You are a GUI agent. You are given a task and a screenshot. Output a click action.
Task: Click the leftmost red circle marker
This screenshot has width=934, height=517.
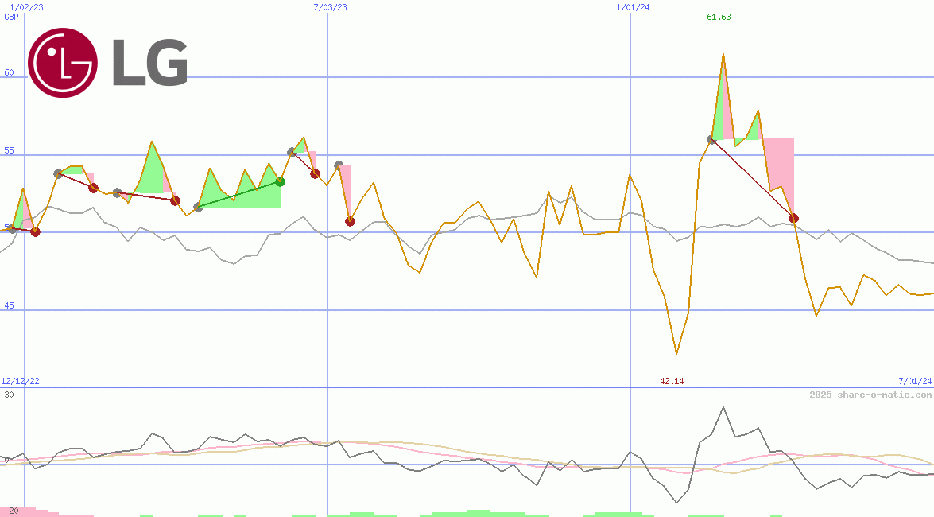point(35,231)
